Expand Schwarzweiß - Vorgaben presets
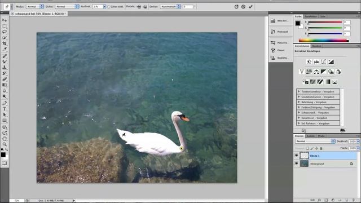This screenshot has width=361, height=203. [299, 113]
